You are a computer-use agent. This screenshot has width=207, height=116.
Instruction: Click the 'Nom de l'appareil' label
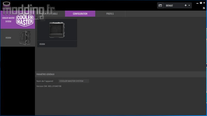[45, 81]
